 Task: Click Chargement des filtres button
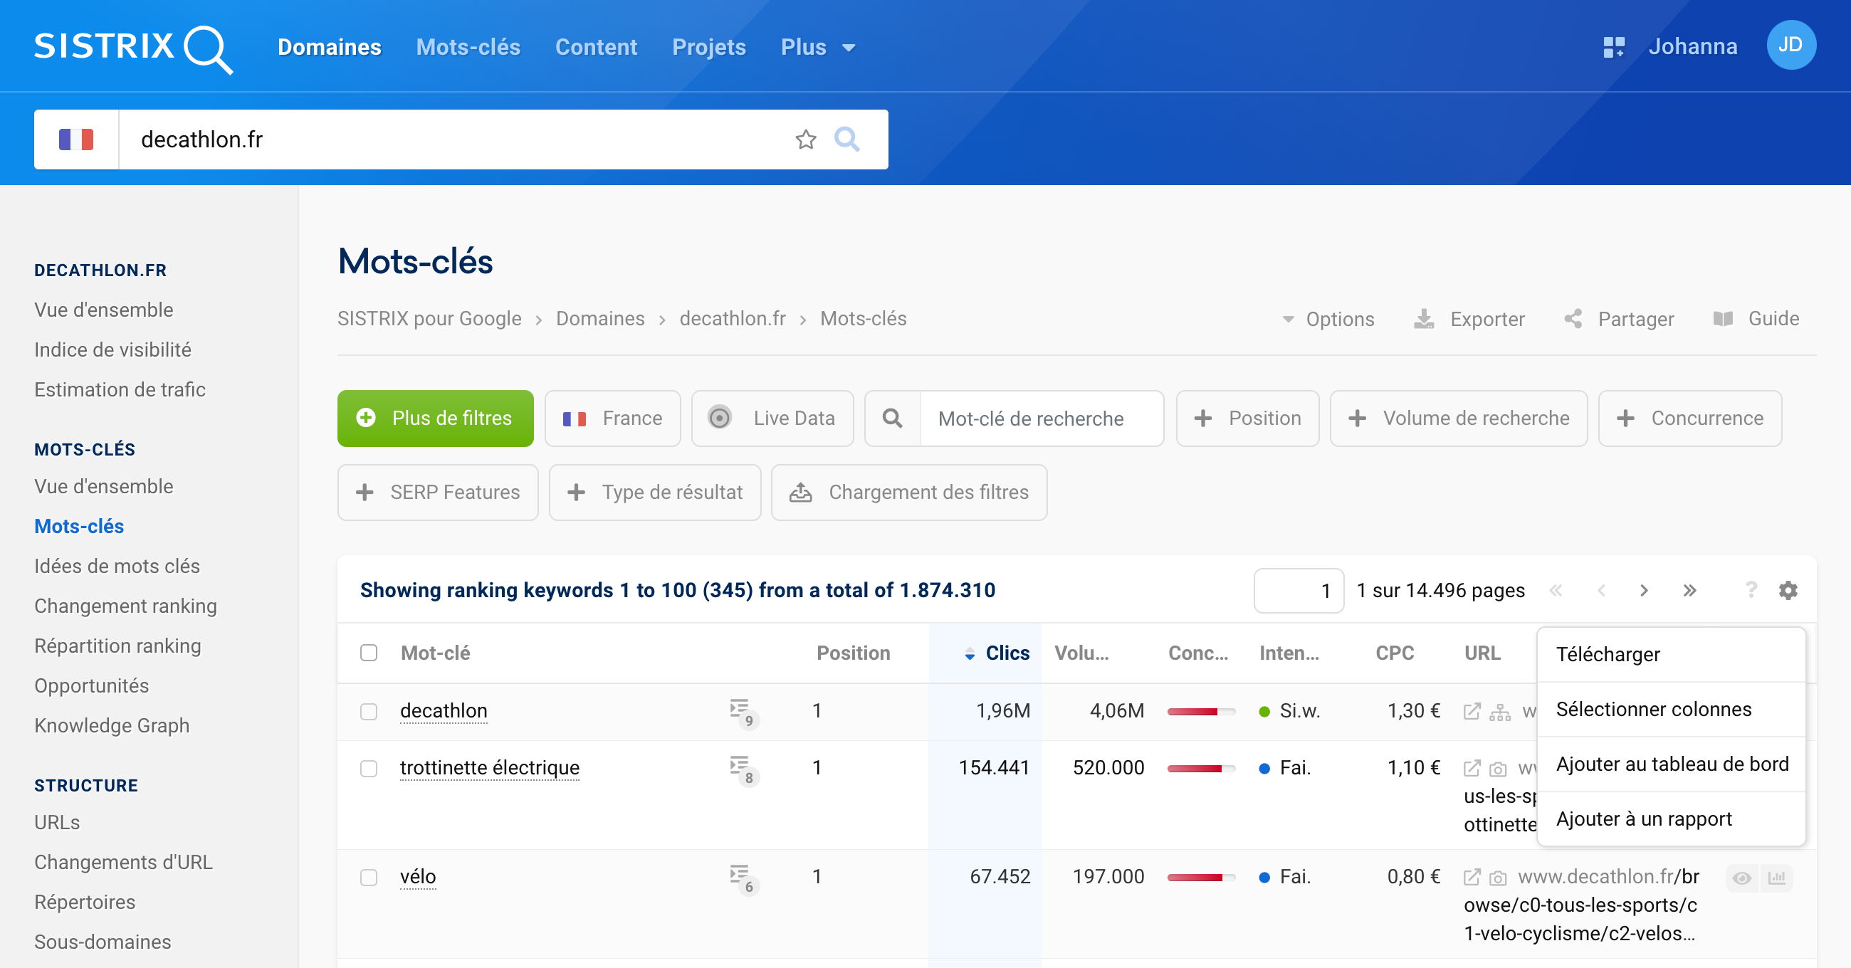pyautogui.click(x=909, y=493)
